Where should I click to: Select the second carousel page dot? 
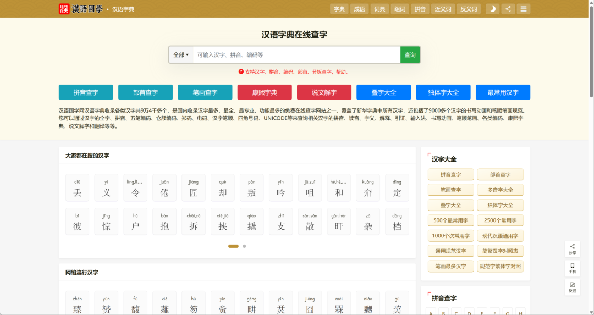[x=244, y=246]
